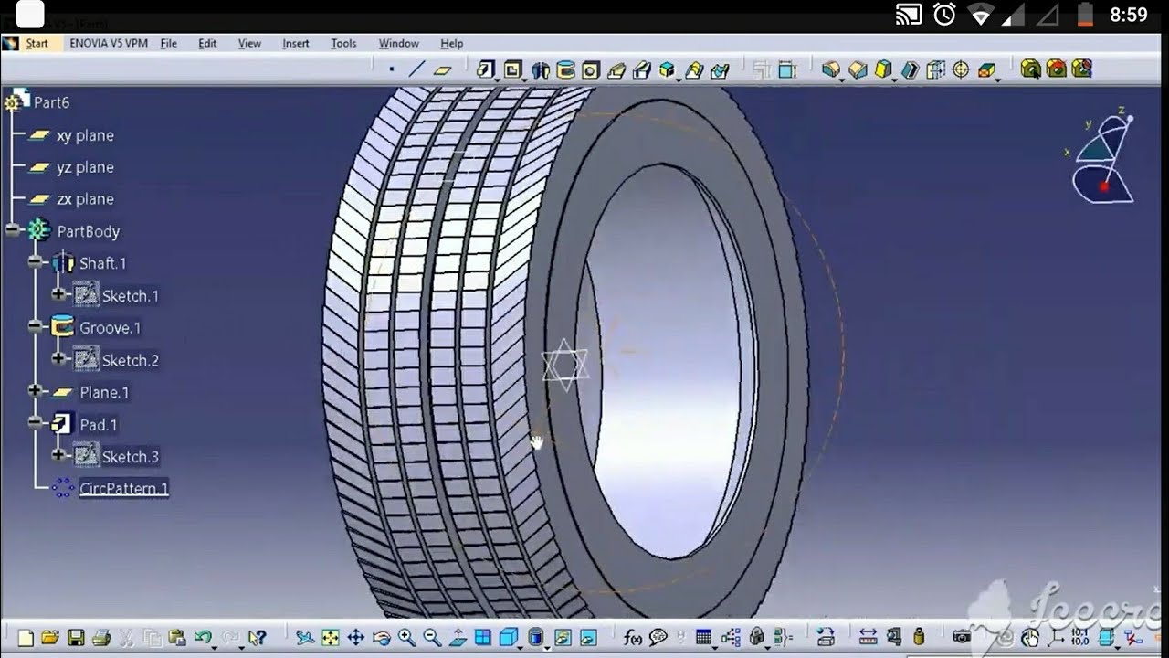Open the shading mode dropdown arrow

tap(547, 648)
